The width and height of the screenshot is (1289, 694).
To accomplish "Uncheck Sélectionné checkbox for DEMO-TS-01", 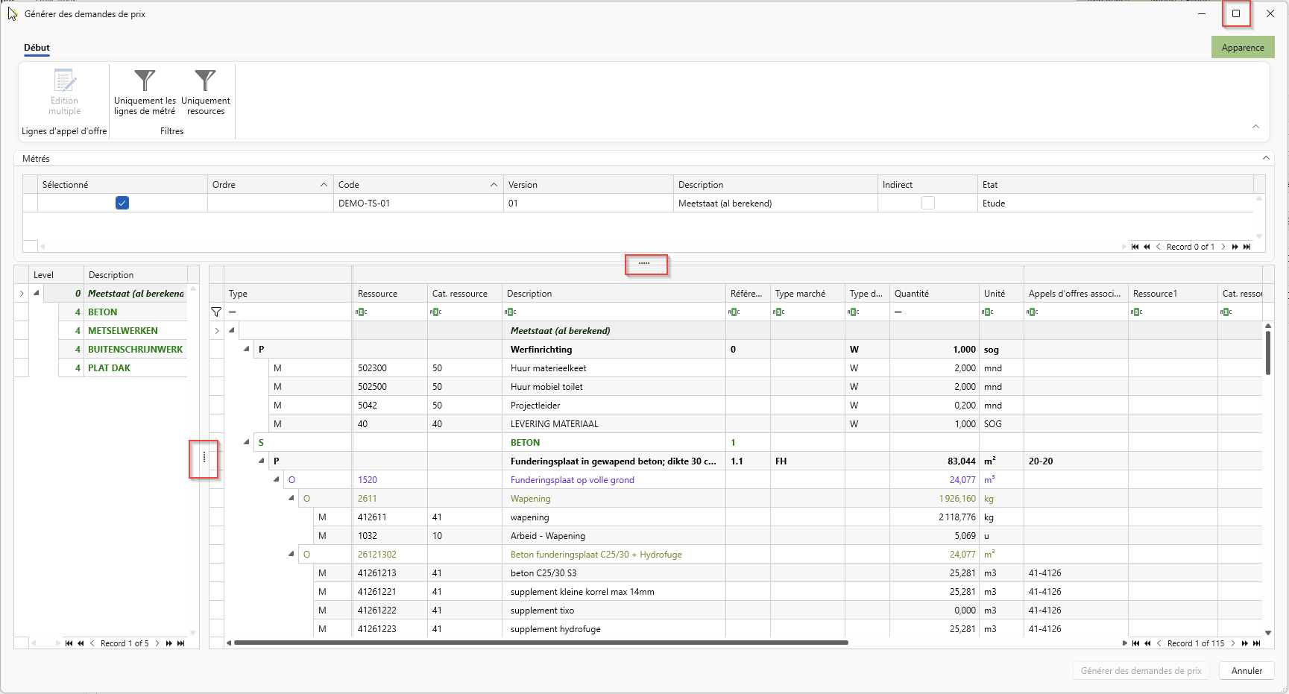I will pyautogui.click(x=122, y=203).
